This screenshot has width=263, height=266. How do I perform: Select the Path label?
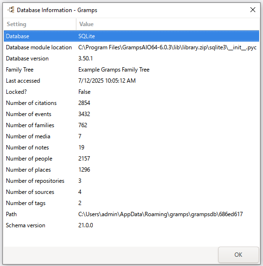tap(11, 214)
